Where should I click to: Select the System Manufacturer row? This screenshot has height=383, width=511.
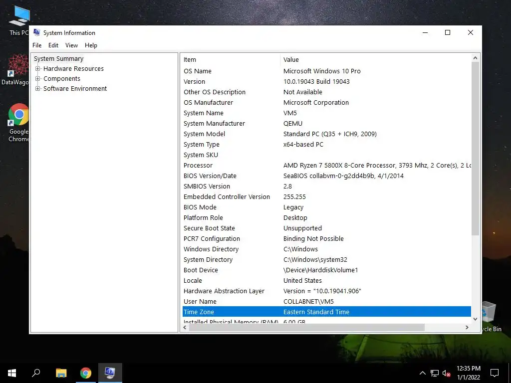point(326,124)
